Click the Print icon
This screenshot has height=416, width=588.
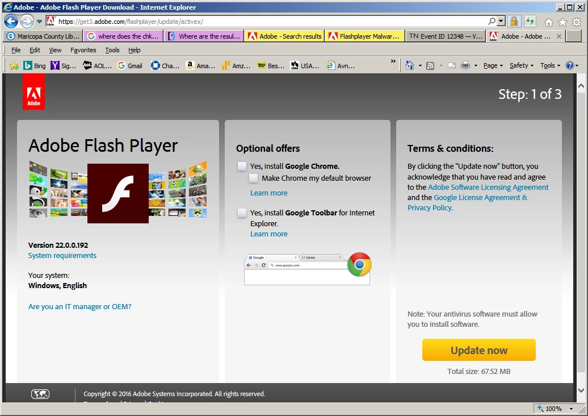pos(465,66)
